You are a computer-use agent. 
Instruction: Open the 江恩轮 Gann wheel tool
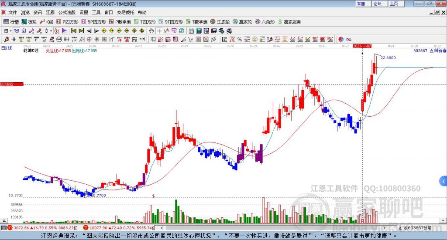[x=220, y=22]
